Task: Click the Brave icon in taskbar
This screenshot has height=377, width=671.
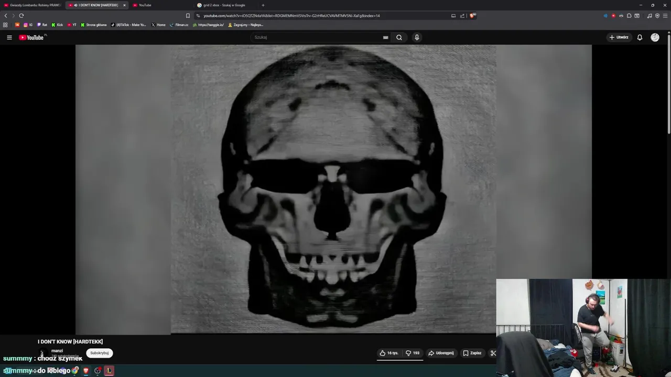Action: tap(86, 371)
